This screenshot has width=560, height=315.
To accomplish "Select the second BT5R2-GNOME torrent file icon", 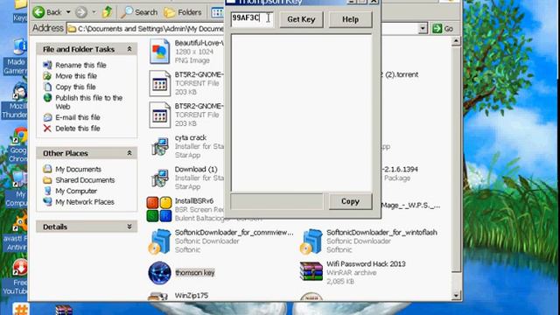I will point(159,115).
